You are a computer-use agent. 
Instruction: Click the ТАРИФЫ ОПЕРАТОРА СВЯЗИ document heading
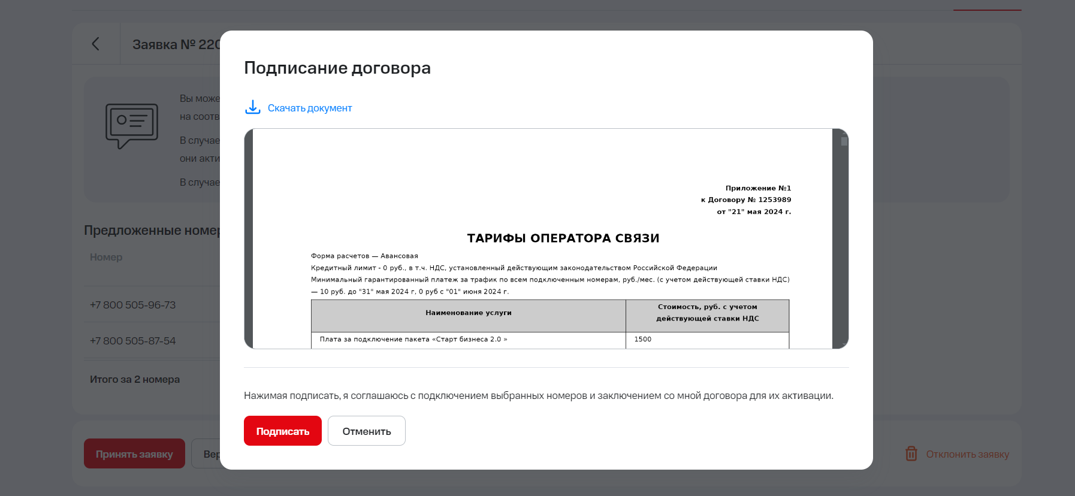click(563, 238)
